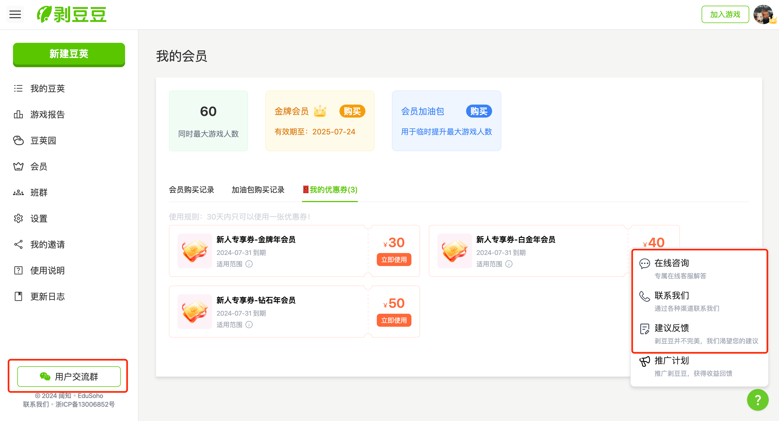Click the people icon beside 班群
This screenshot has height=421, width=779.
pyautogui.click(x=18, y=192)
